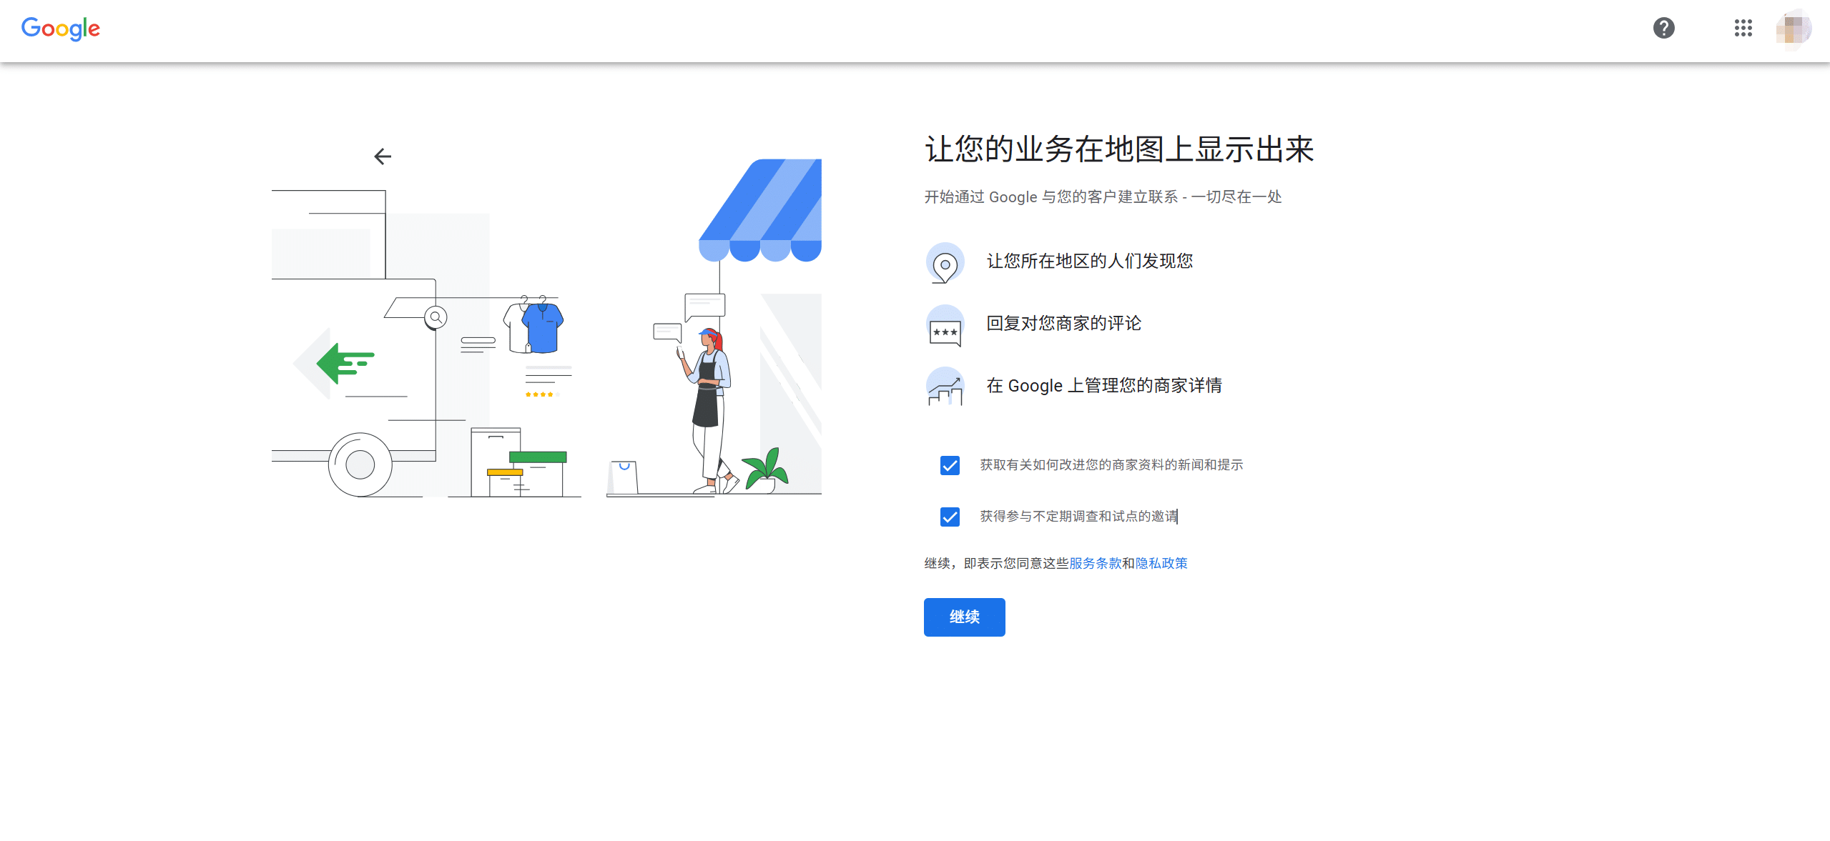Click the blue 继续 continue button

(x=964, y=617)
